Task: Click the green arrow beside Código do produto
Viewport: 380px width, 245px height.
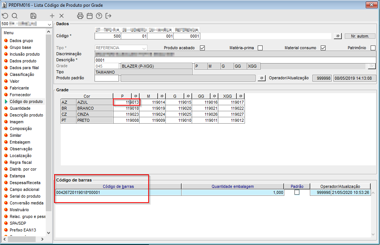Action: coord(6,101)
